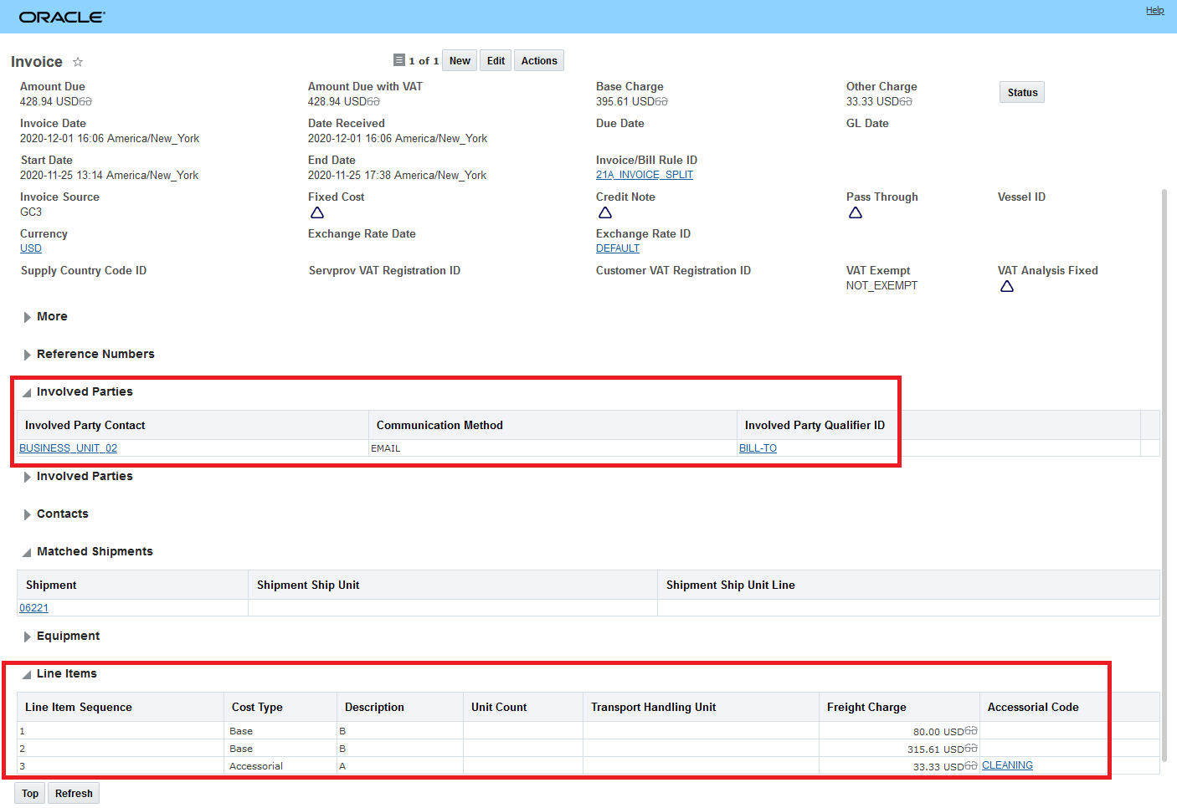This screenshot has height=808, width=1177.
Task: Click the Cost Type column header
Action: pos(280,707)
